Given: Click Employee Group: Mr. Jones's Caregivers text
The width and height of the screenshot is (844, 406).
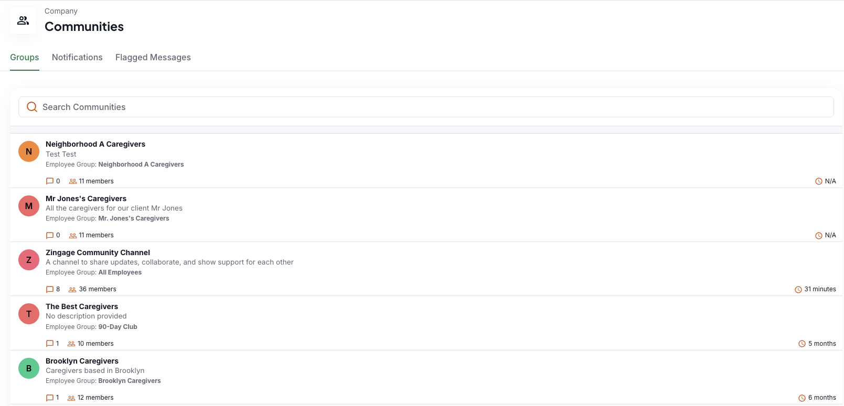Looking at the screenshot, I should pos(107,218).
